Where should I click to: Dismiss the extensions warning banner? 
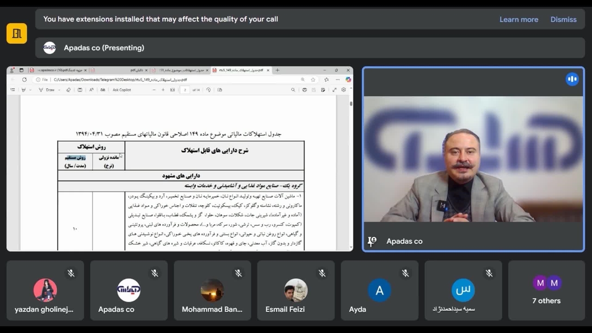(563, 19)
